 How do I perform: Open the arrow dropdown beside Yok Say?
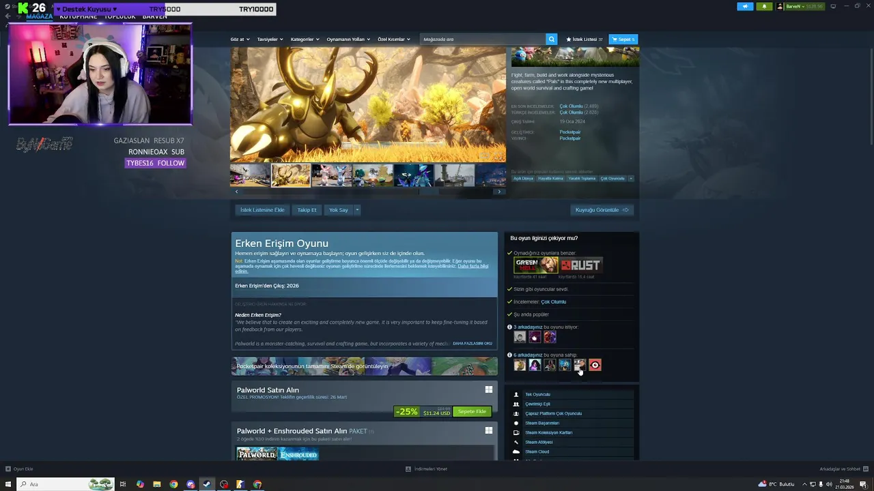tap(356, 210)
